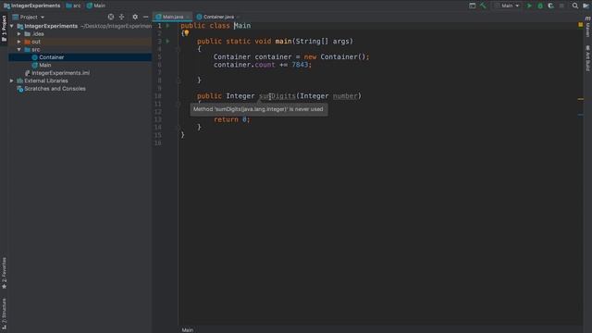The height and width of the screenshot is (333, 592).
Task: Click the run gutter arrow on line 1
Action: coord(167,26)
